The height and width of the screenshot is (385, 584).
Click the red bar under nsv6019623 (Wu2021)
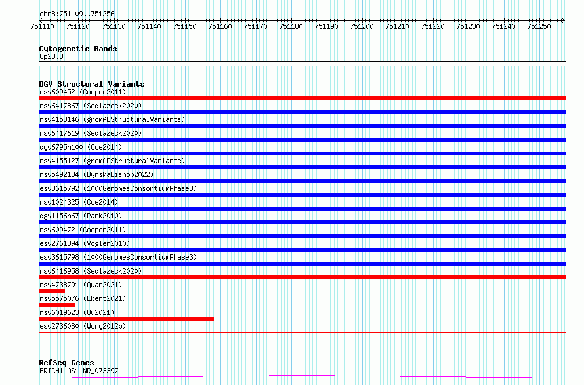pyautogui.click(x=126, y=319)
